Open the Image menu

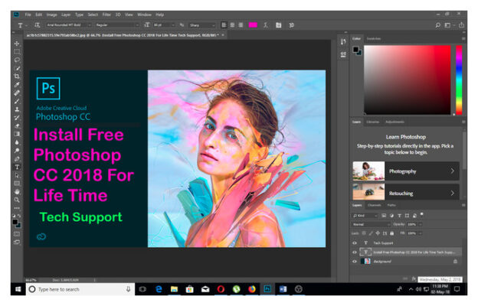(51, 15)
